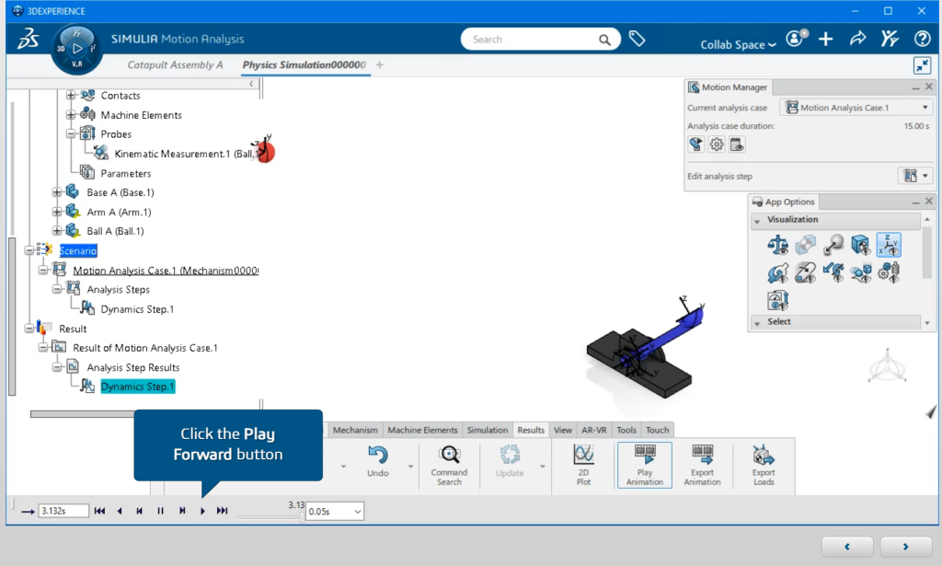Screen dimensions: 942x566
Task: Click the Export Animation tool
Action: pyautogui.click(x=702, y=465)
